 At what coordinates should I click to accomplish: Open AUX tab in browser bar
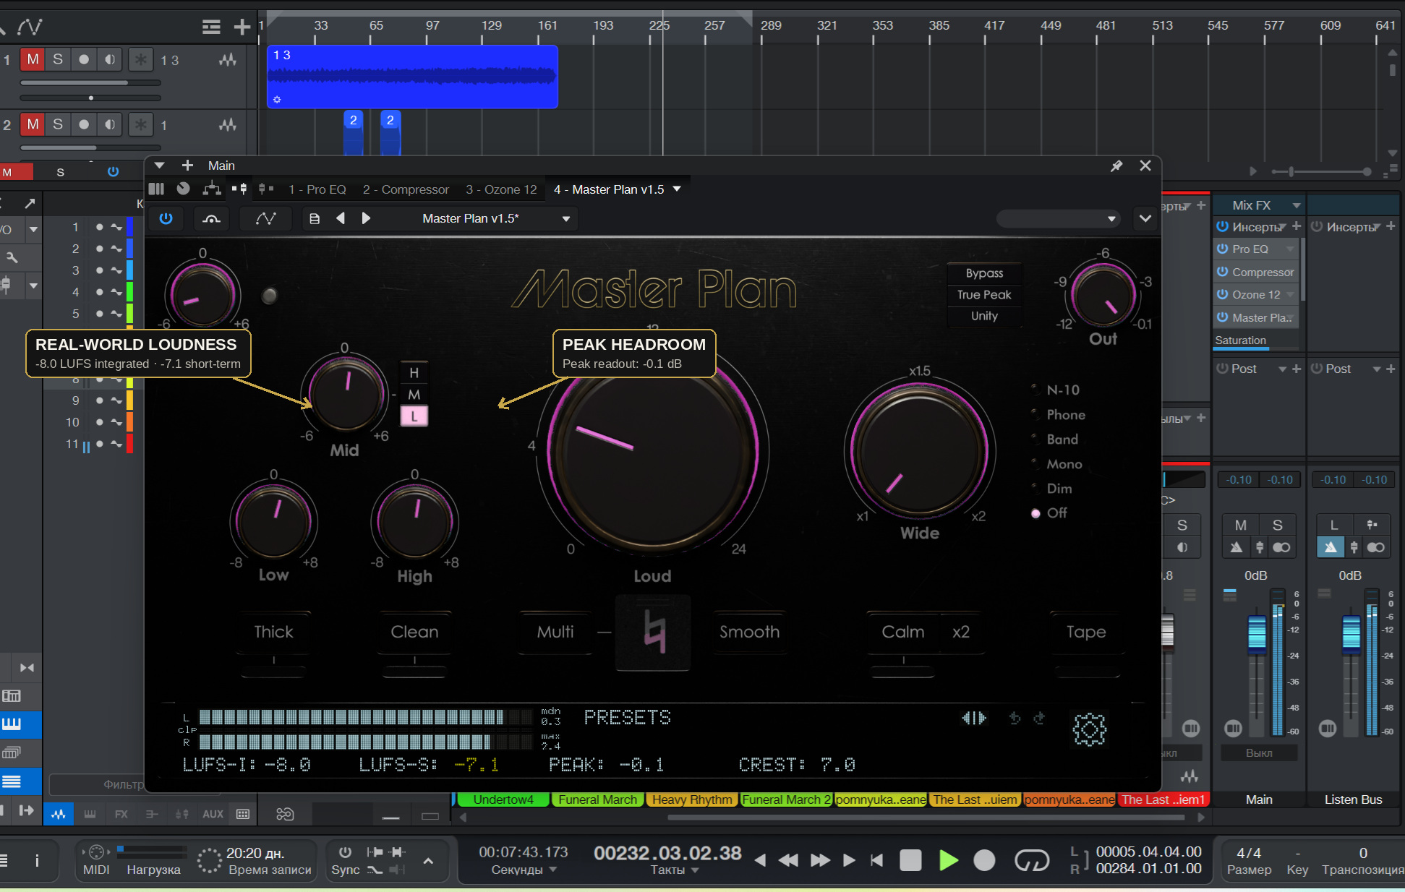[x=213, y=814]
